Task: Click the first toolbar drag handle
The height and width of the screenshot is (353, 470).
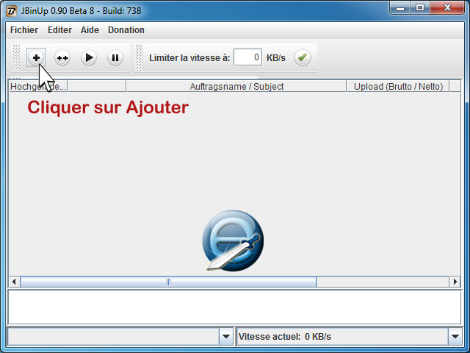Action: click(16, 57)
